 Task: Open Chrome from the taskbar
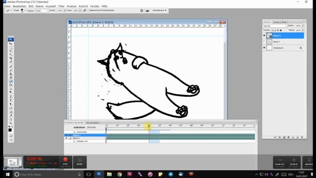pos(119,175)
